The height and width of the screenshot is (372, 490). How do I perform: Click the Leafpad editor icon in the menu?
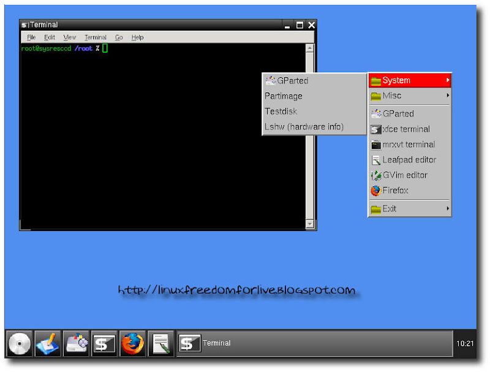coord(376,160)
